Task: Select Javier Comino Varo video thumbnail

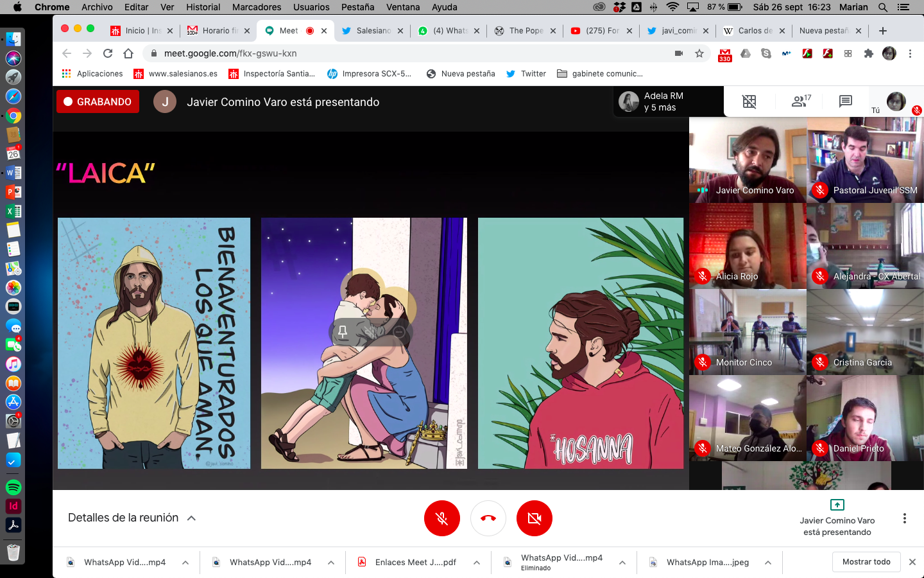Action: (x=748, y=160)
